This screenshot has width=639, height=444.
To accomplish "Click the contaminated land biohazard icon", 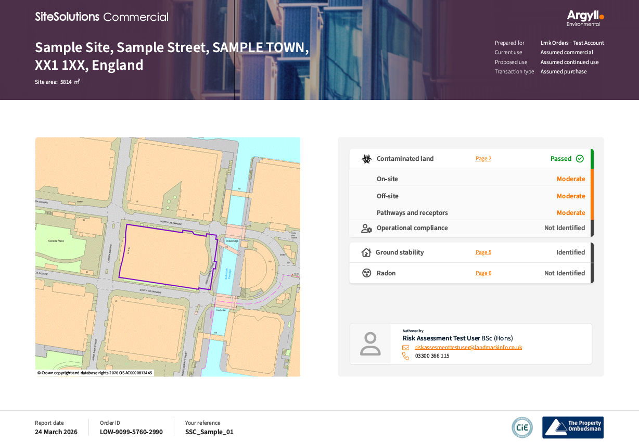I will 366,159.
